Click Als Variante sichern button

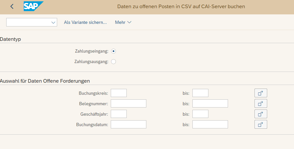click(x=85, y=22)
